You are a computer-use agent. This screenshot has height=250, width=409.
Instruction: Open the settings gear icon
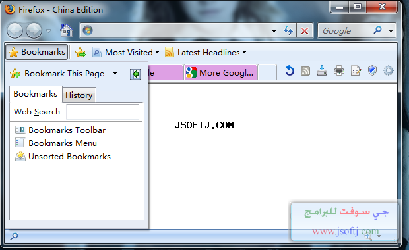[x=389, y=71]
